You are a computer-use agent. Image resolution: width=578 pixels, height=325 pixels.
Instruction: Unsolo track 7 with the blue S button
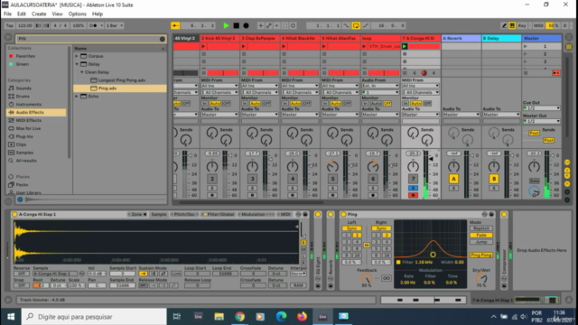click(x=413, y=189)
